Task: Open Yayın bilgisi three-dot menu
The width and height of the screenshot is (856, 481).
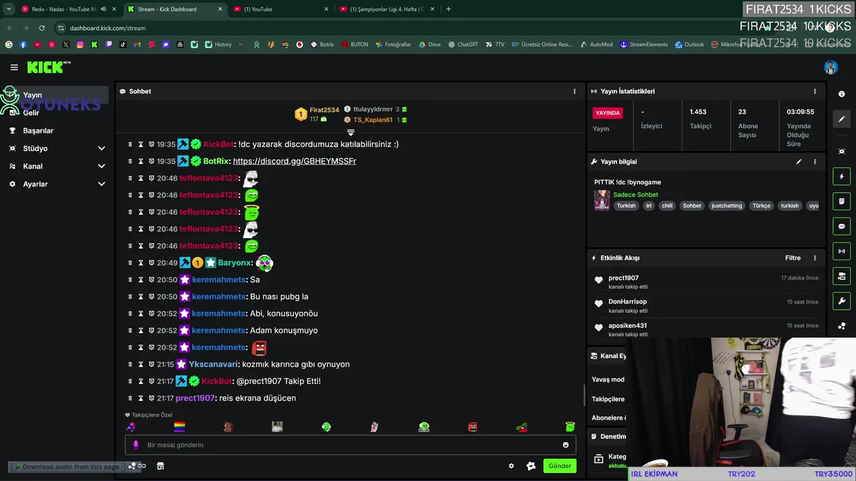Action: (x=815, y=162)
